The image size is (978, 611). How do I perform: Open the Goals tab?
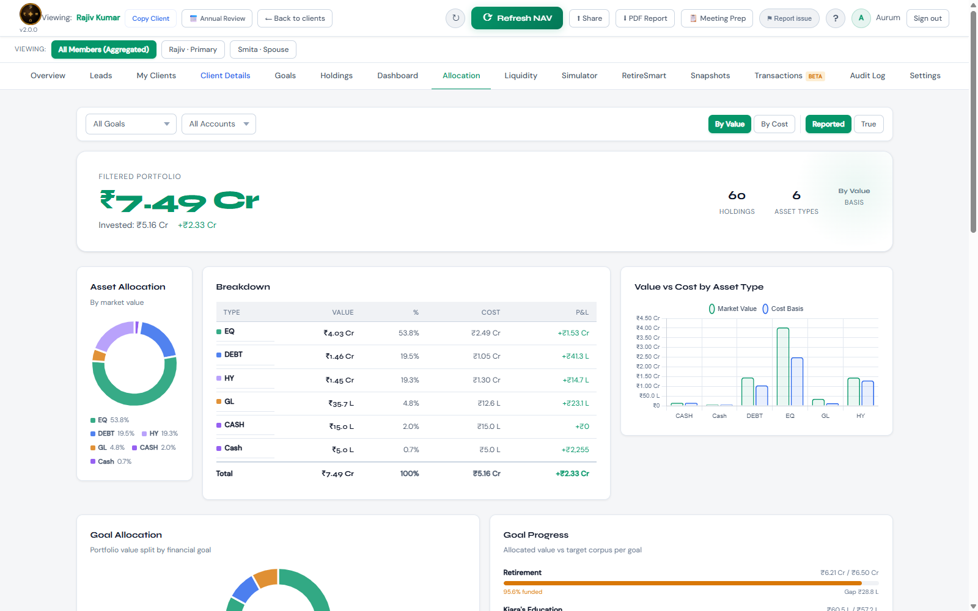(x=285, y=76)
